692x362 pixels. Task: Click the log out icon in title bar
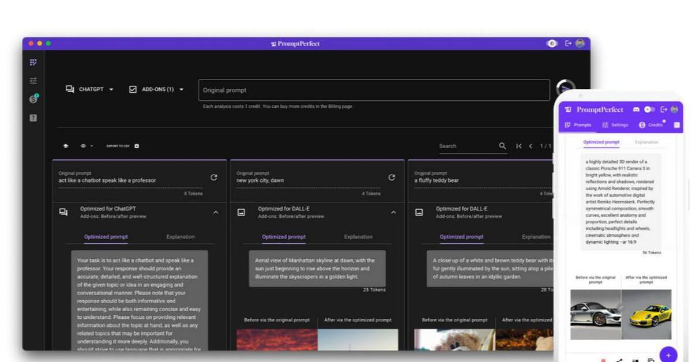pos(568,43)
